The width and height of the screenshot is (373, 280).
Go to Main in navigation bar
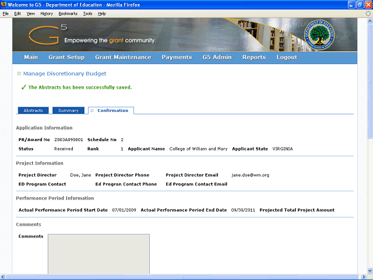coord(31,57)
